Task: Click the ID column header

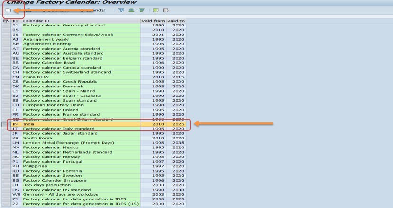Action: pyautogui.click(x=16, y=21)
